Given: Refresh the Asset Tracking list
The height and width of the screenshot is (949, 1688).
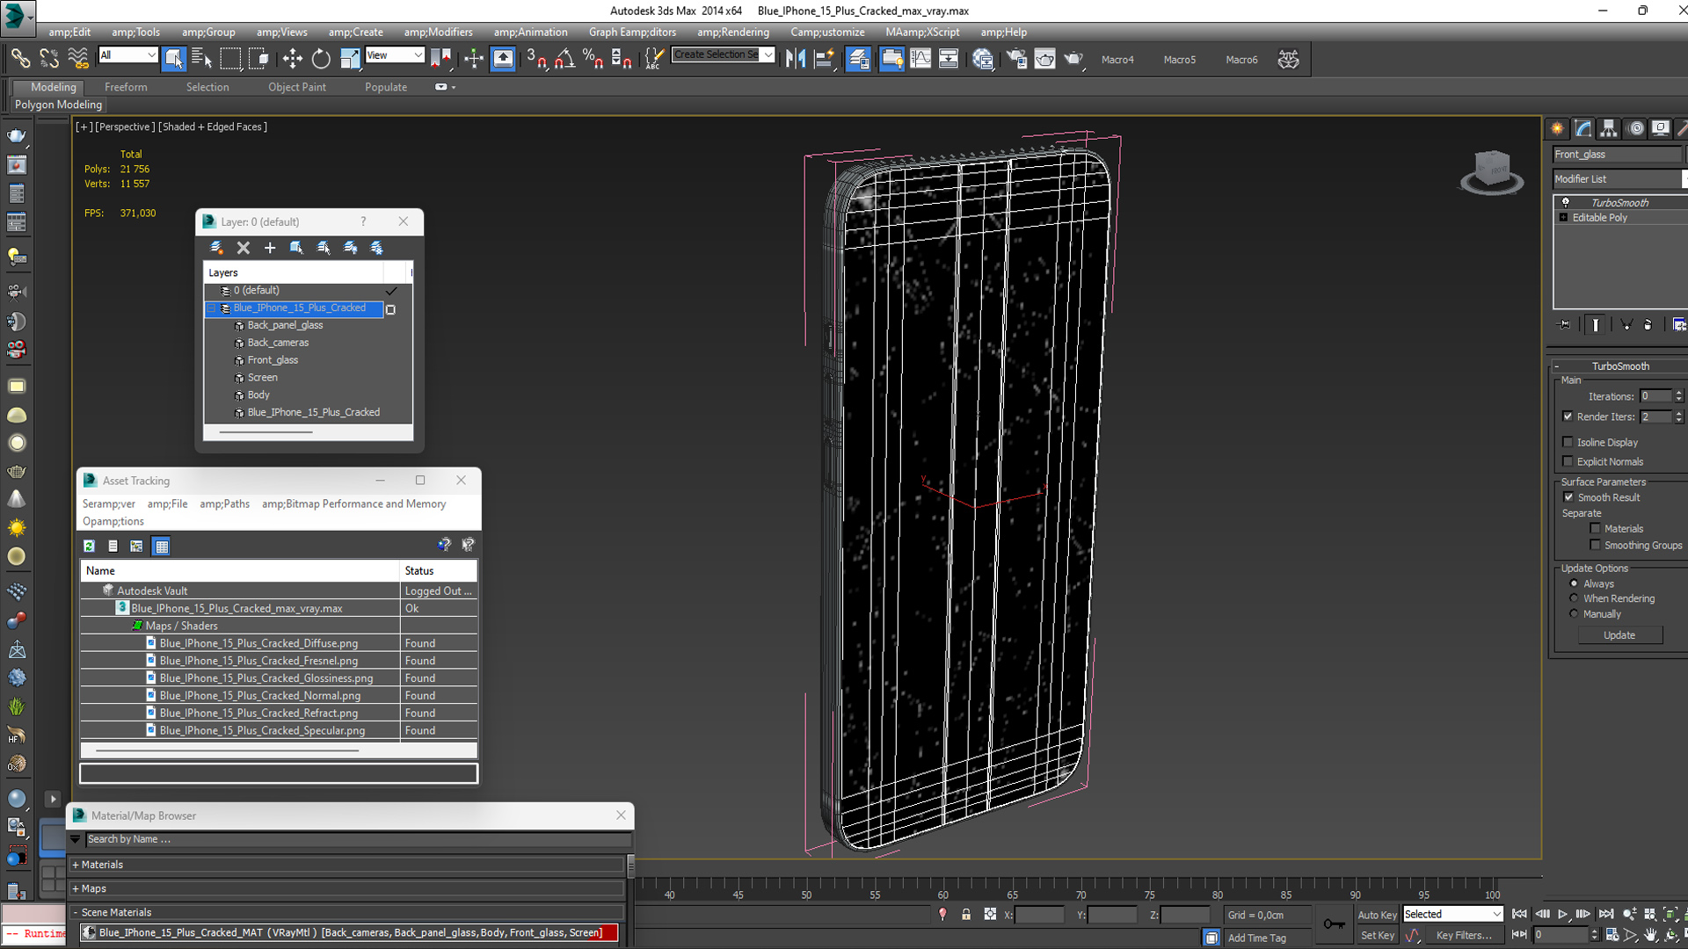Looking at the screenshot, I should [x=89, y=546].
